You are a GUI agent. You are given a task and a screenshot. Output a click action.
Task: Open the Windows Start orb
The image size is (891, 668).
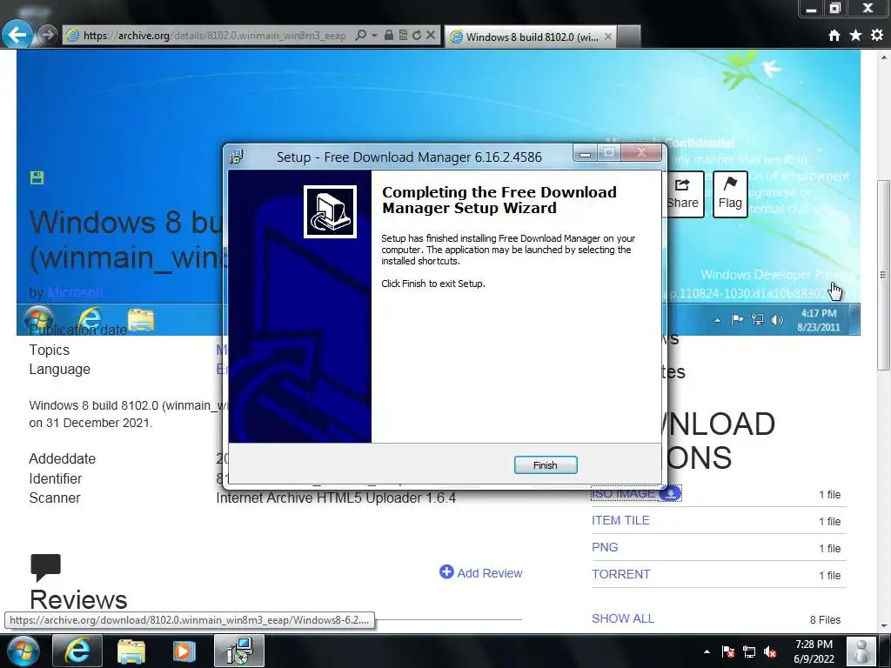(x=23, y=651)
